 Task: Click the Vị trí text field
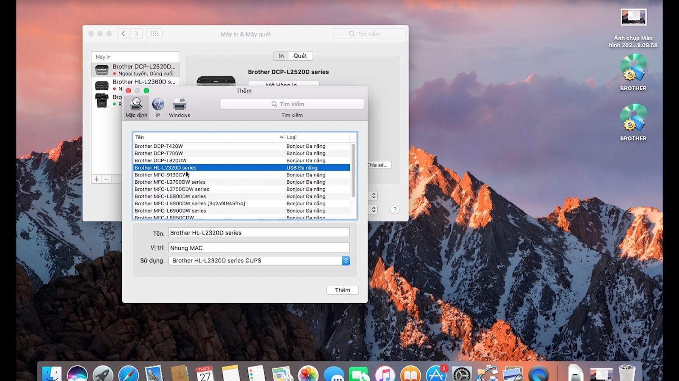click(259, 248)
